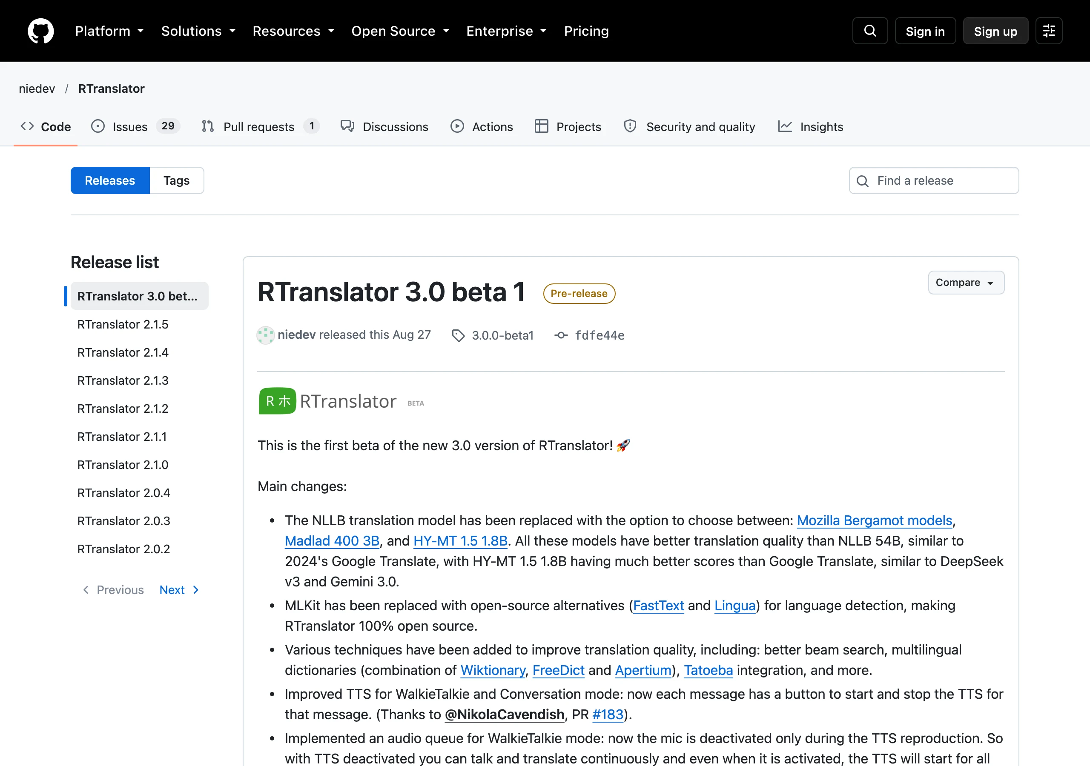Open the Projects tab
This screenshot has height=766, width=1090.
(x=568, y=127)
